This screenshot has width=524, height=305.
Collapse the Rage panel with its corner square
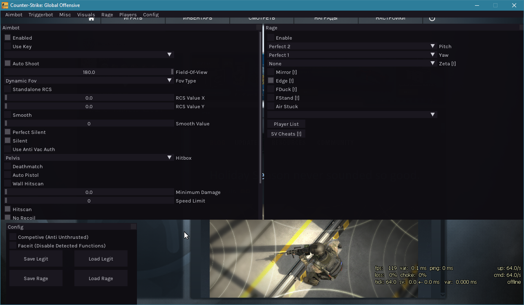pyautogui.click(x=521, y=27)
